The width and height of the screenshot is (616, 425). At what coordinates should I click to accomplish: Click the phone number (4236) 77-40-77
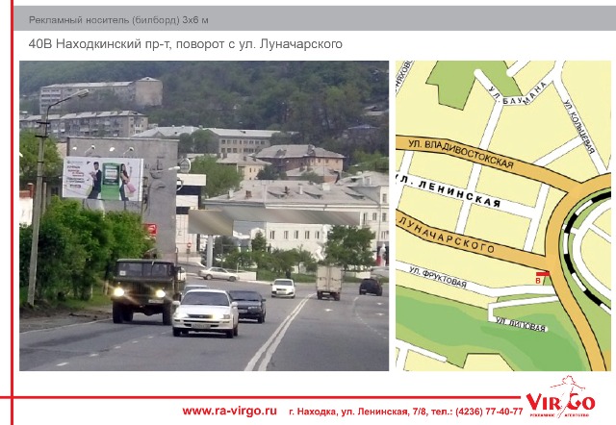[x=479, y=411]
